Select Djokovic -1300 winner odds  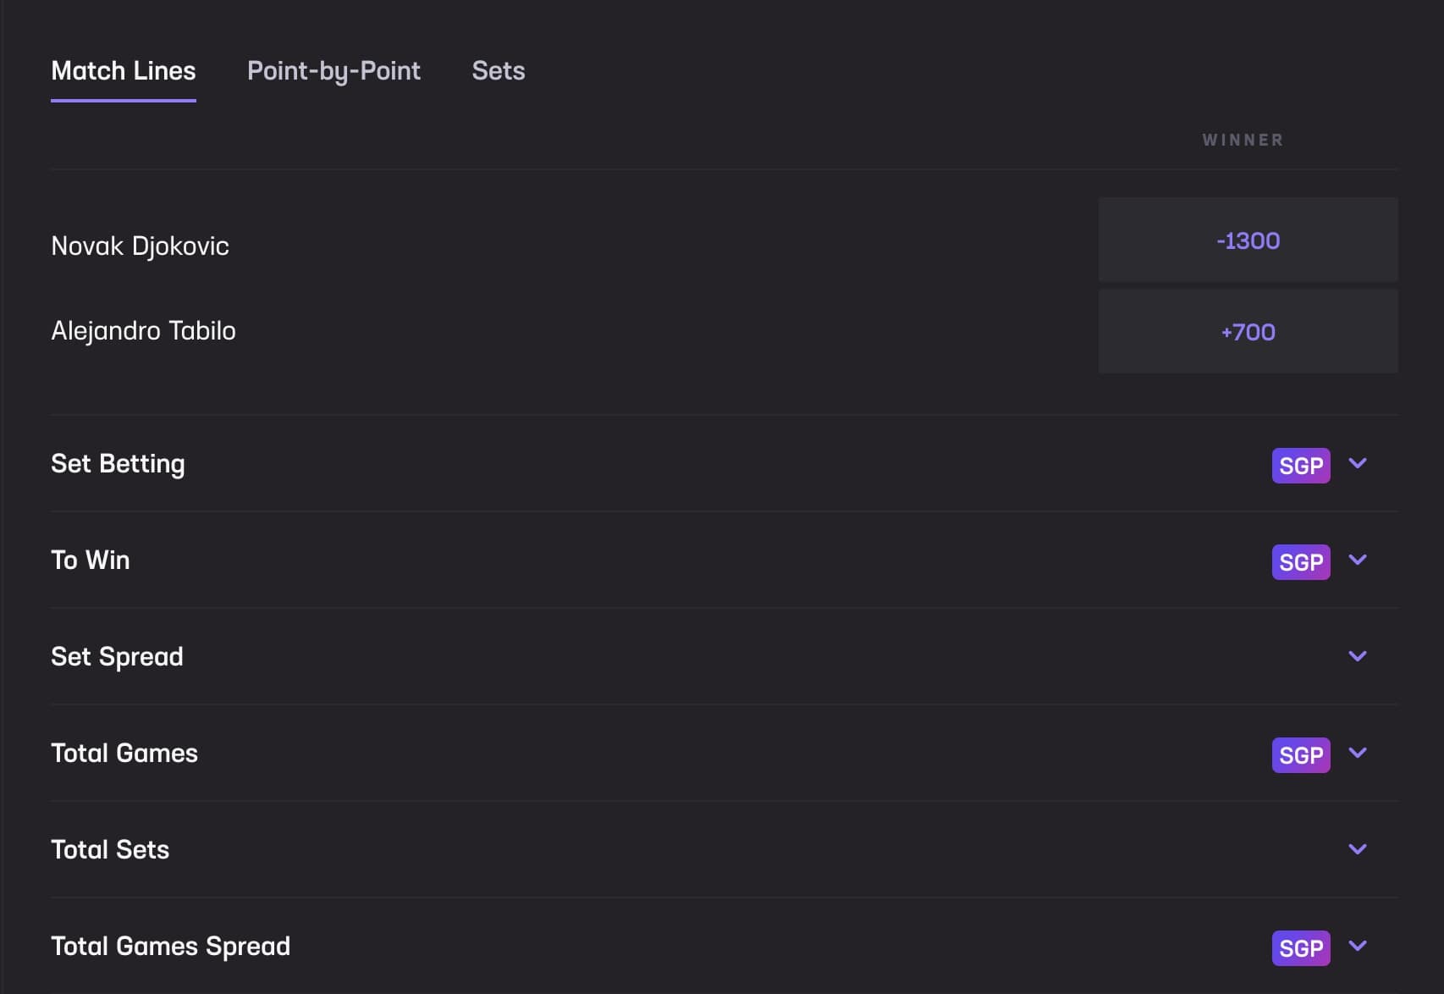(x=1248, y=240)
